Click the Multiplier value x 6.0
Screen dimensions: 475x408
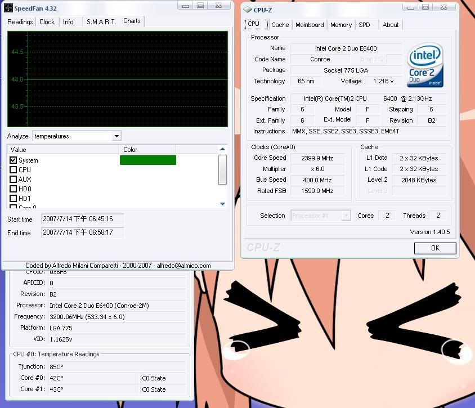coord(317,169)
